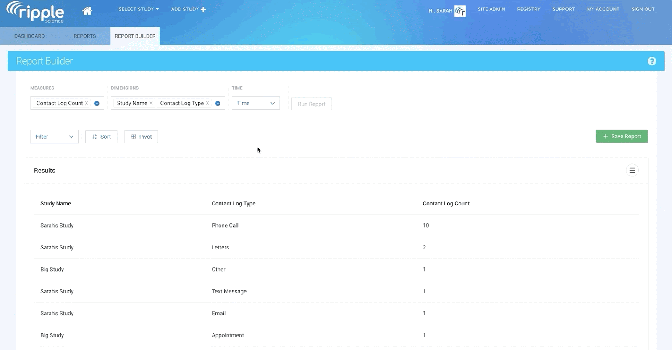Screen dimensions: 672x350
Task: Click the Sort button
Action: tap(101, 137)
